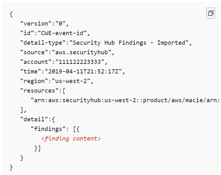Click the securityhub ARN string
221x175 pixels.
coord(125,100)
